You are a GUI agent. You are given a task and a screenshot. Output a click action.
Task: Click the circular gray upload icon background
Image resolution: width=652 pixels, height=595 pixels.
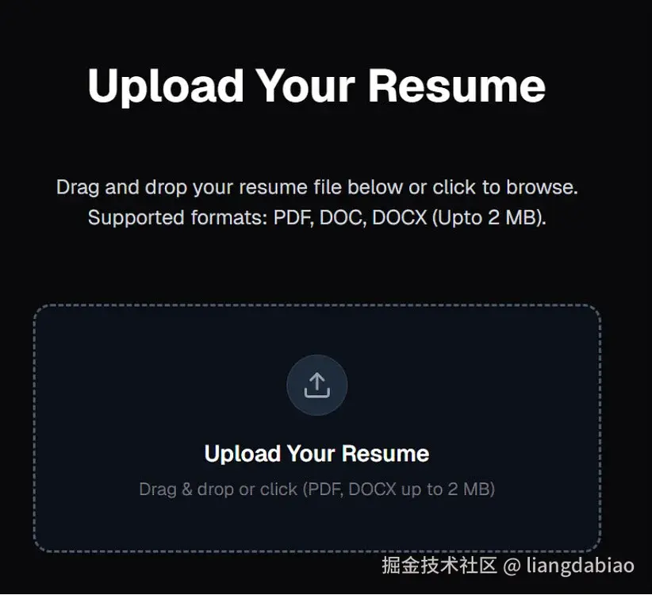coord(316,385)
